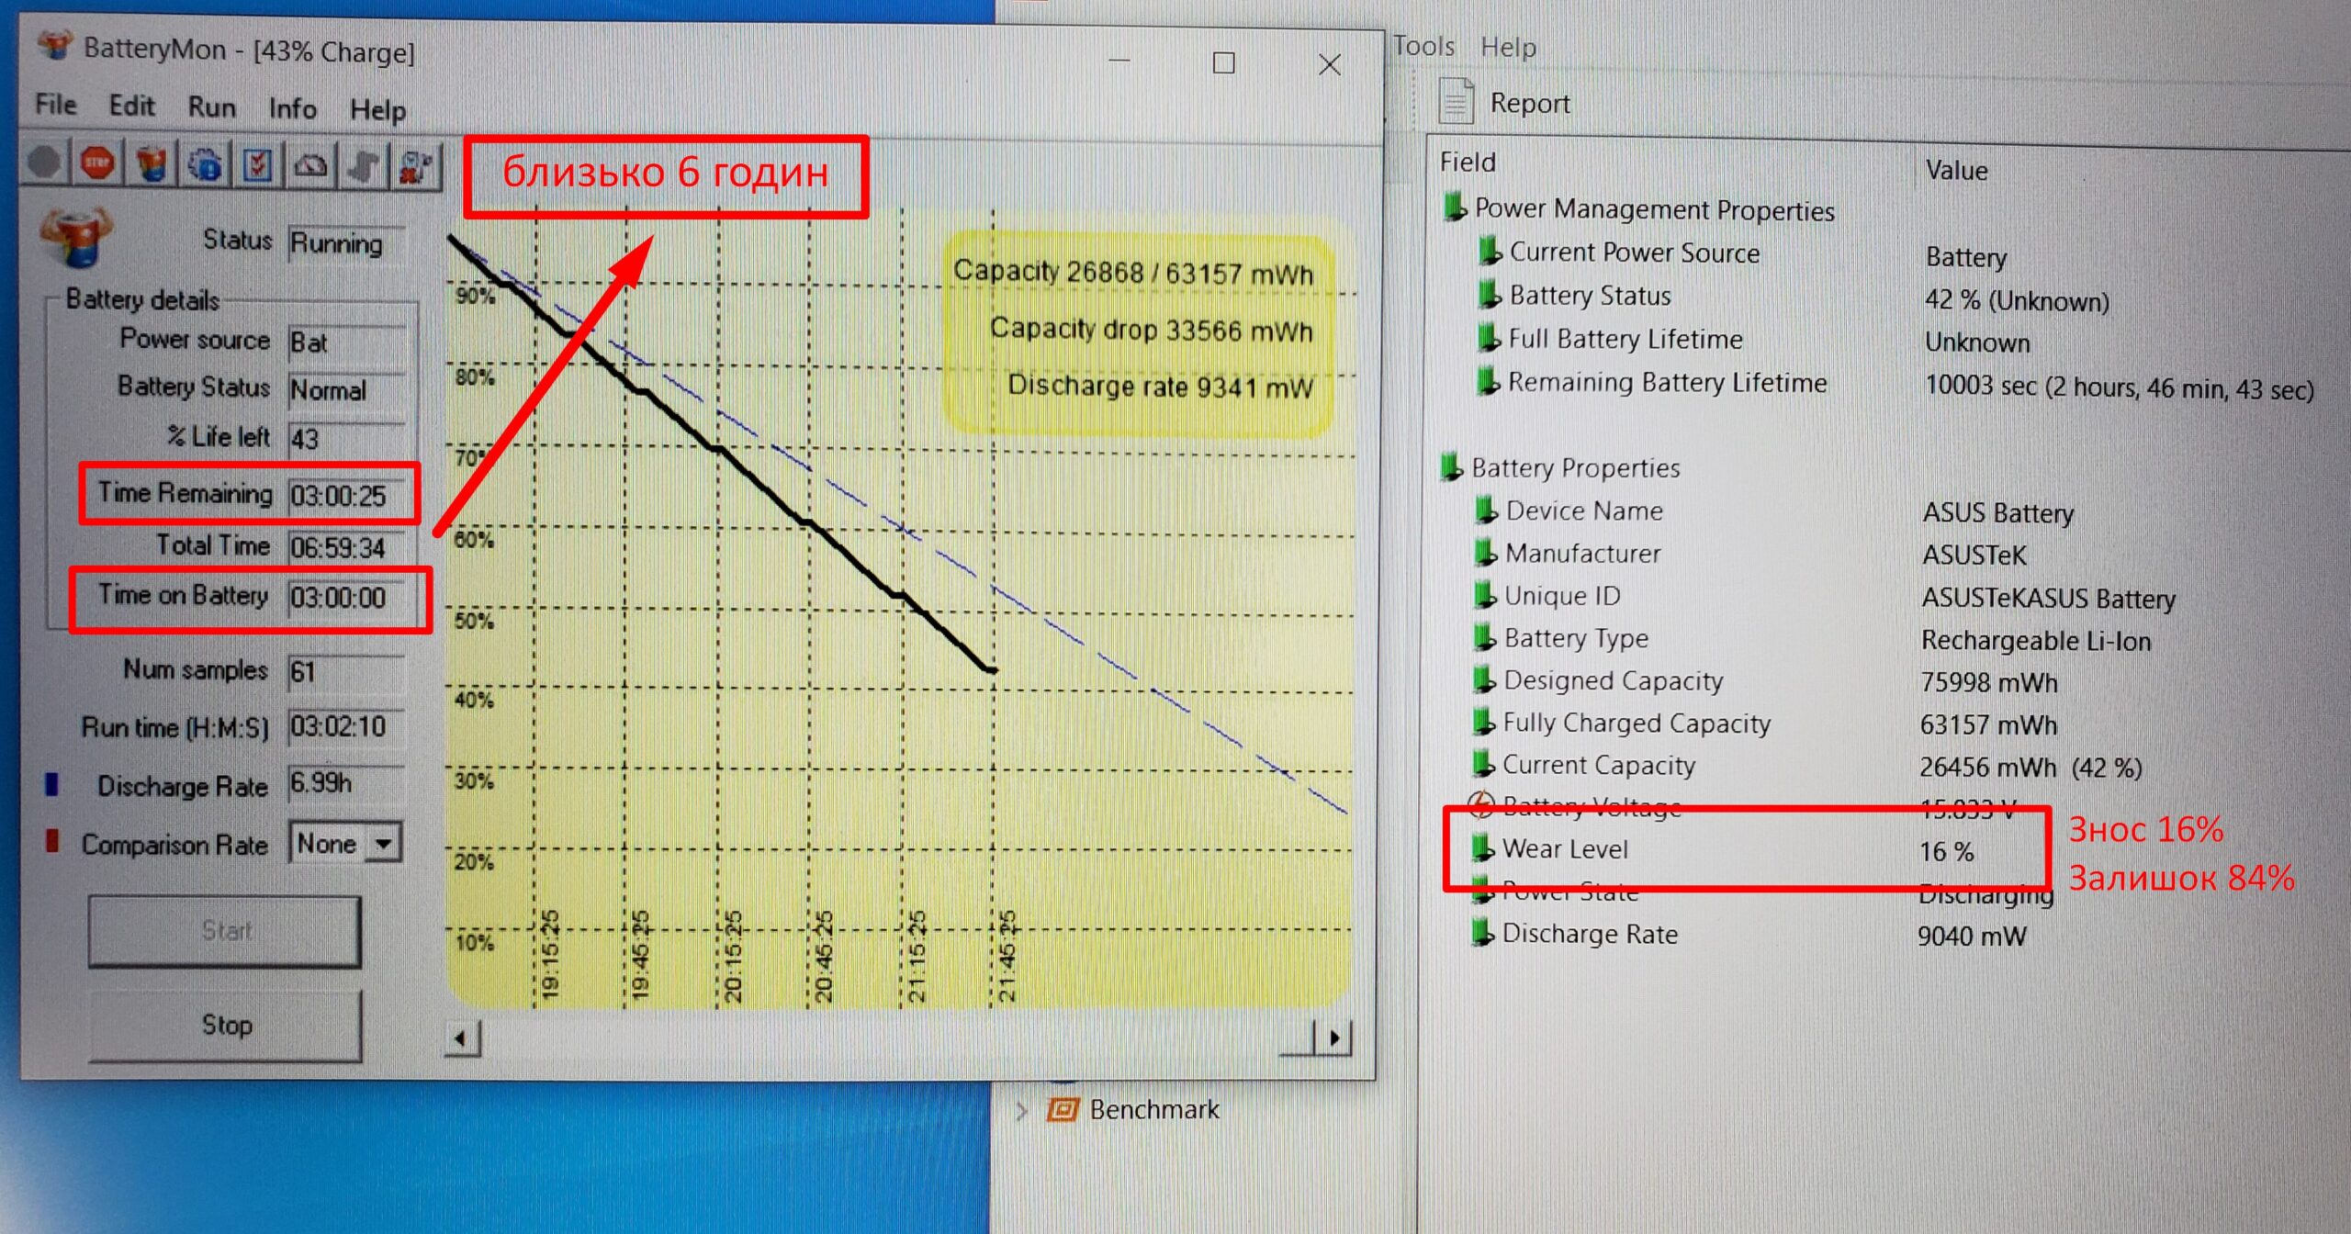Open the Run menu
This screenshot has height=1234, width=2351.
click(x=211, y=107)
